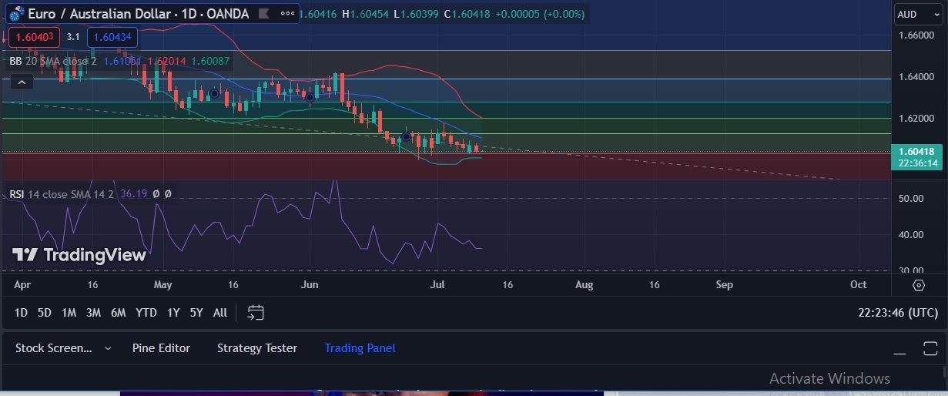
Task: Click the RSI 50.00 axis label
Action: click(x=912, y=199)
